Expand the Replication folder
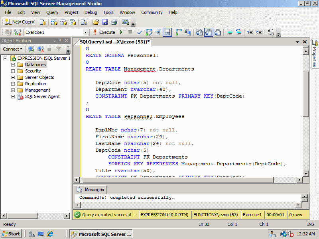 13,84
